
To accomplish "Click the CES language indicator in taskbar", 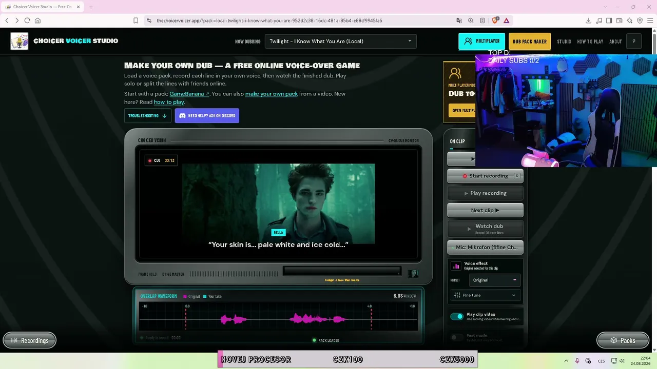I will pyautogui.click(x=601, y=361).
